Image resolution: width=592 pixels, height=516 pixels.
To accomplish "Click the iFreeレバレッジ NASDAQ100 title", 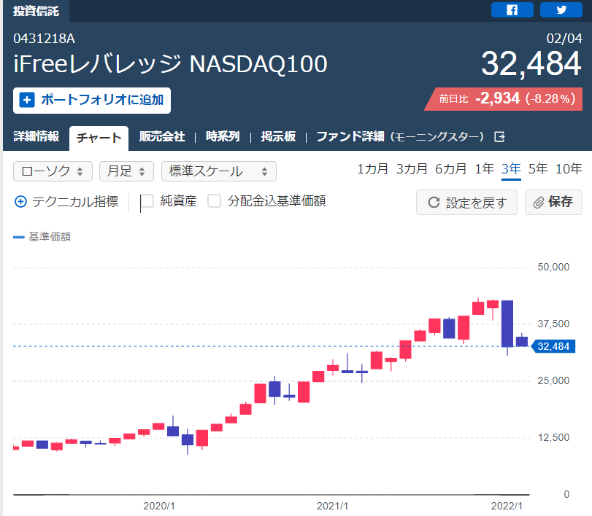I will point(170,63).
